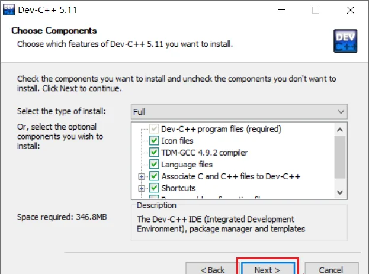369x274 pixels.
Task: Click the components list scrollbar thumb
Action: (340, 157)
